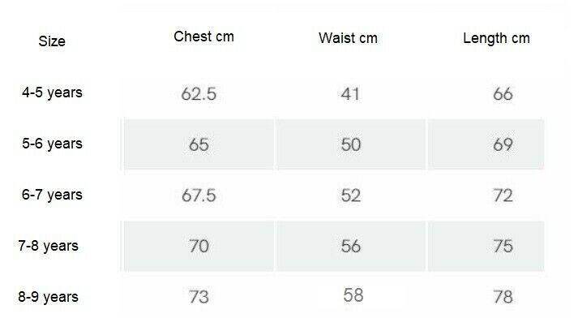This screenshot has height=331, width=578.
Task: Click the 62.5 chest measurement cell
Action: (x=199, y=94)
